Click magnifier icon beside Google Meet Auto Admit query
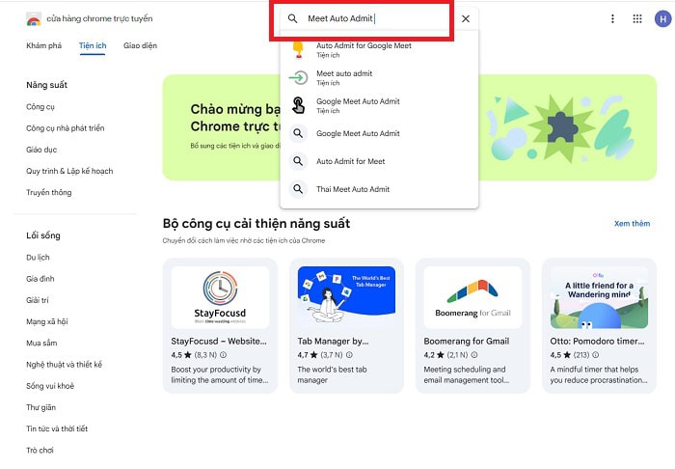Screen dimensions: 675x469 tap(298, 133)
